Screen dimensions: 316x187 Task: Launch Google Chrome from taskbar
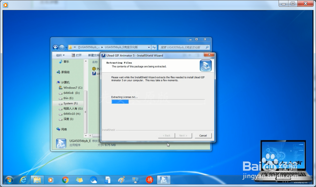tap(65, 180)
